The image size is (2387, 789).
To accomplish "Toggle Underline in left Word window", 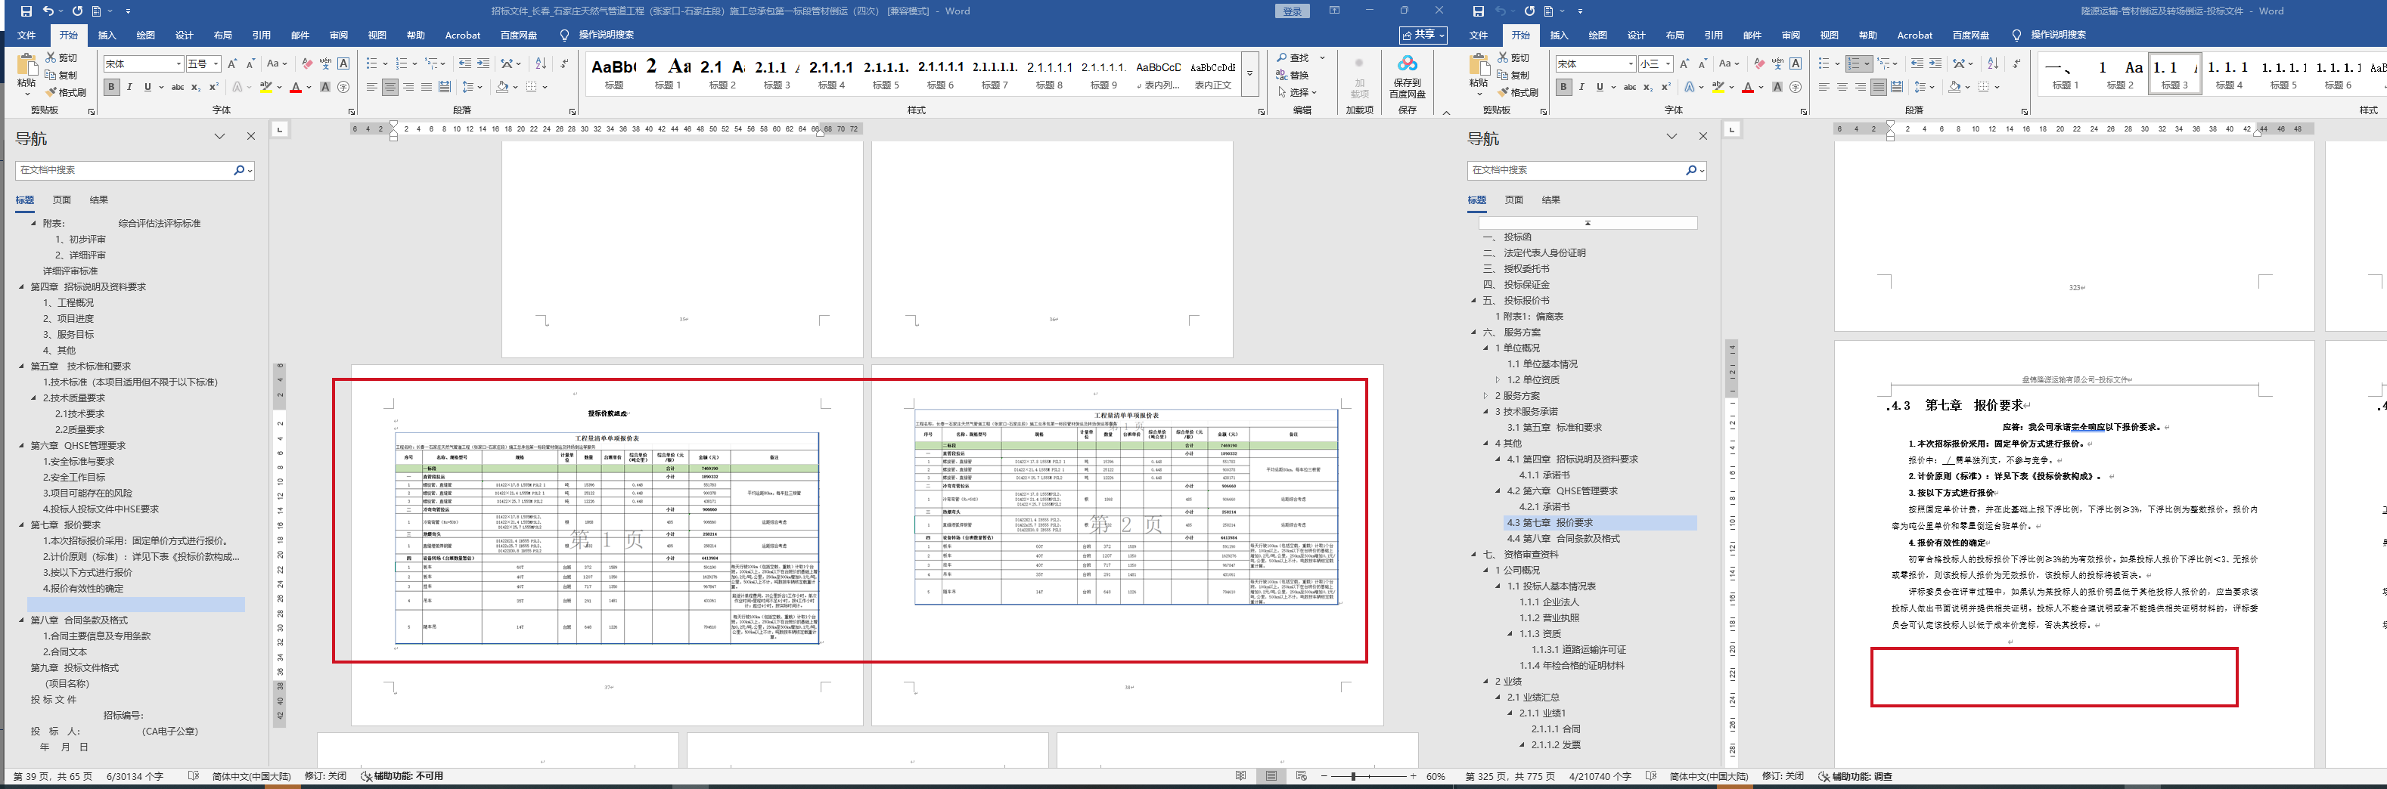I will pyautogui.click(x=147, y=87).
